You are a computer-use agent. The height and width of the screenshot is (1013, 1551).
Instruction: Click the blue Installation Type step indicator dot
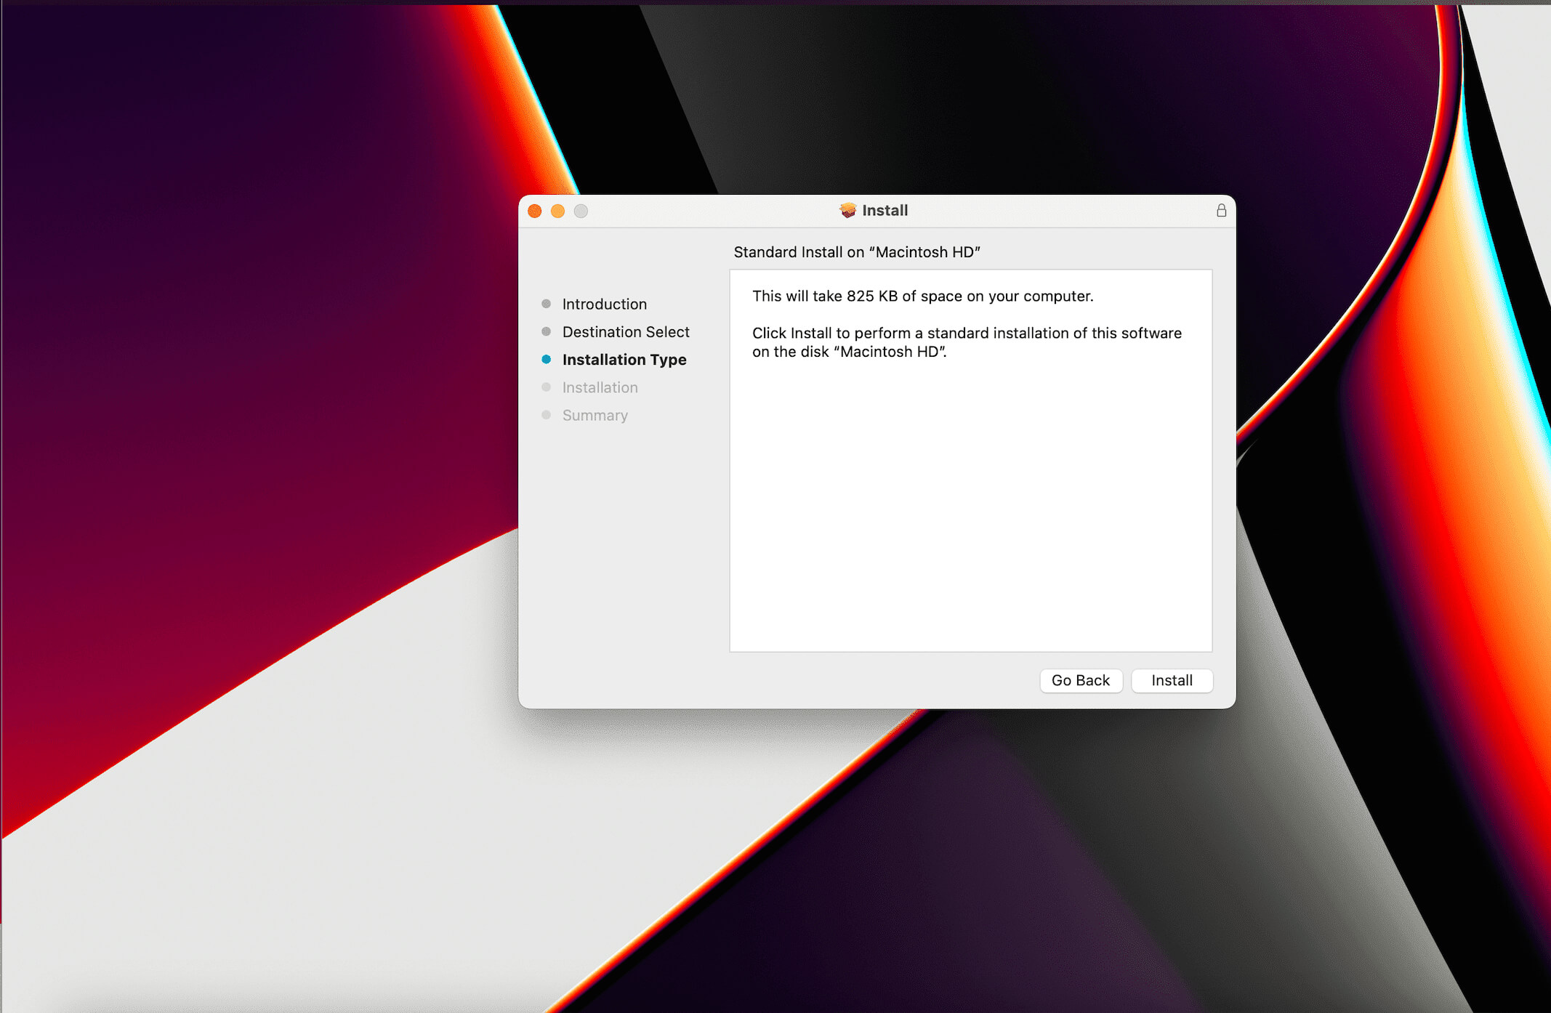pyautogui.click(x=546, y=359)
